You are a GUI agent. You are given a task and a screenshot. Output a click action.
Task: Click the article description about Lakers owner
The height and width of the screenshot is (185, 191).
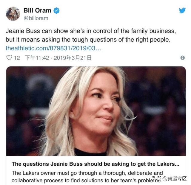click(x=87, y=177)
